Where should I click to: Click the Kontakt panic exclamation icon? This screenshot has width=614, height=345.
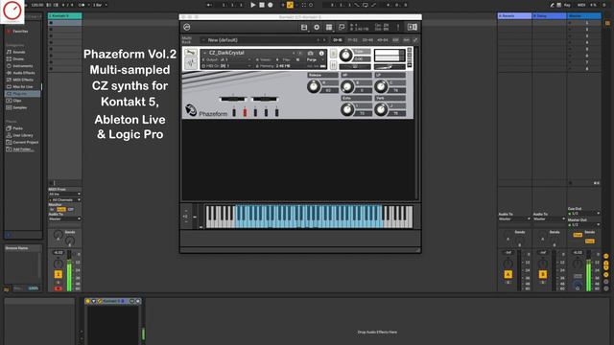[x=398, y=27]
